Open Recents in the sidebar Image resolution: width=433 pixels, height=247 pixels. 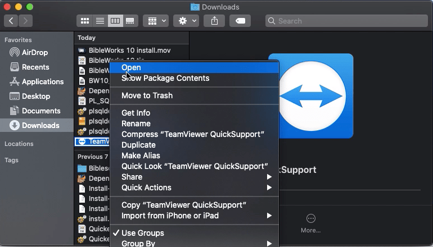(x=37, y=67)
